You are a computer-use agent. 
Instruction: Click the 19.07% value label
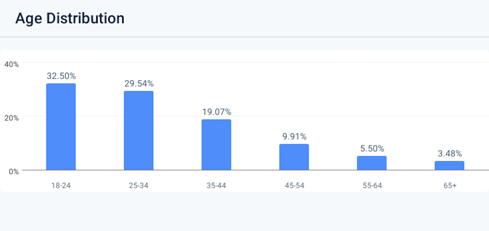(x=217, y=112)
